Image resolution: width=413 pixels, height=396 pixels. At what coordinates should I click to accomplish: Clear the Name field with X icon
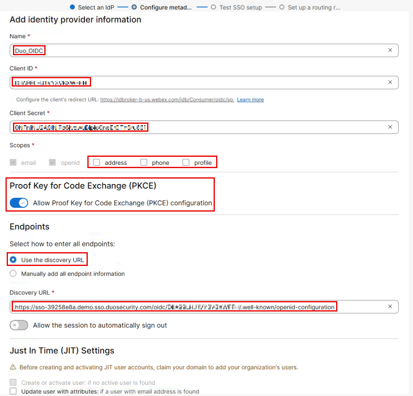coord(390,50)
